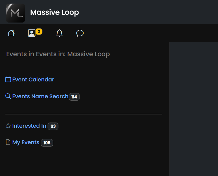
Task: Open the friends profile icon
Action: 32,33
